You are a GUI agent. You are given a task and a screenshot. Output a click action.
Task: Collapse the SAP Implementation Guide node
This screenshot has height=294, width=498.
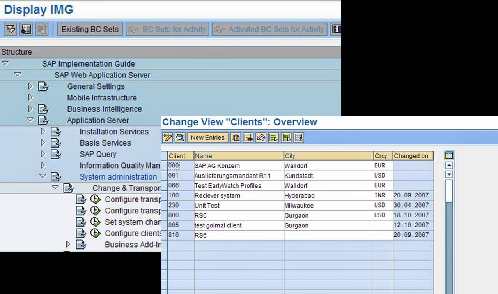tap(5, 63)
